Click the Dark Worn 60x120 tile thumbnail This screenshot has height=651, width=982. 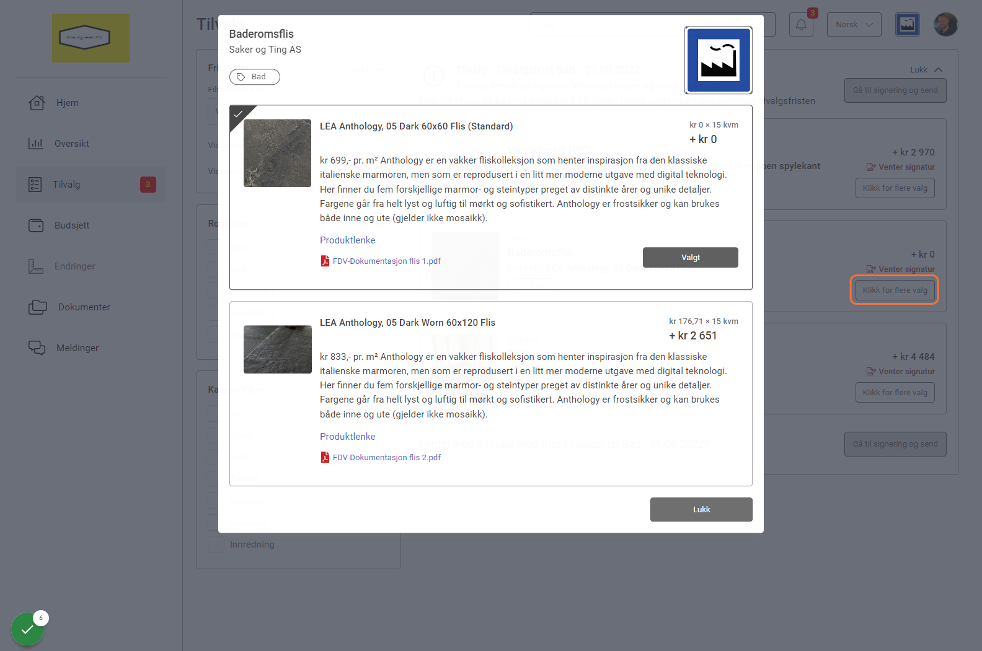click(x=278, y=349)
